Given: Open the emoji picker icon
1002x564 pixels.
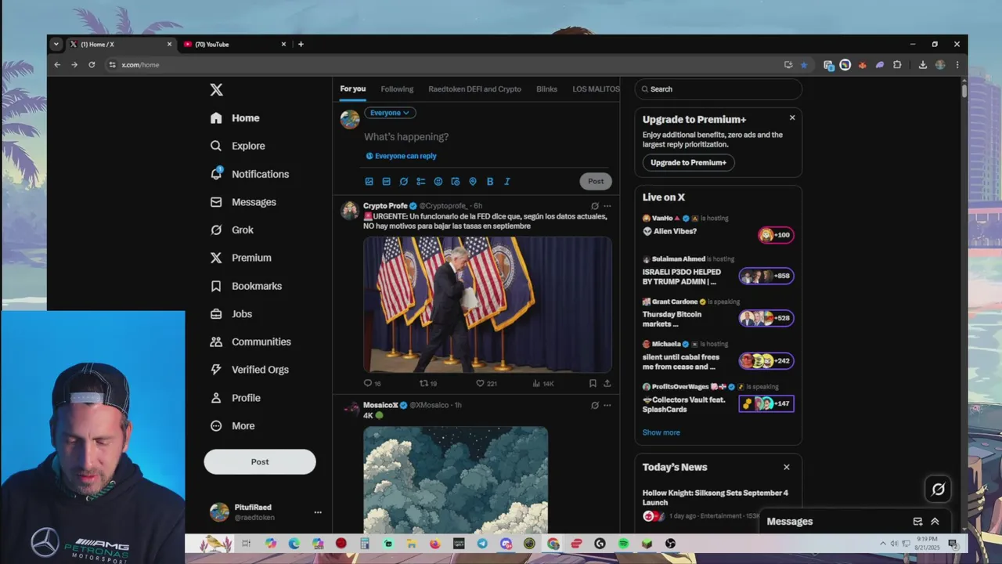Looking at the screenshot, I should click(x=438, y=182).
